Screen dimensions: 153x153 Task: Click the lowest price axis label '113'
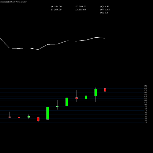(x=146, y=122)
